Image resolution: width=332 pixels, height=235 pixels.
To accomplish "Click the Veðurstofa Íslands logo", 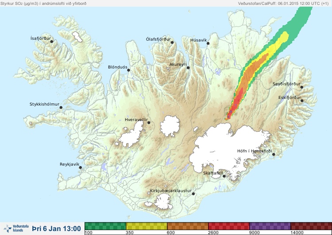I will coord(16,228).
